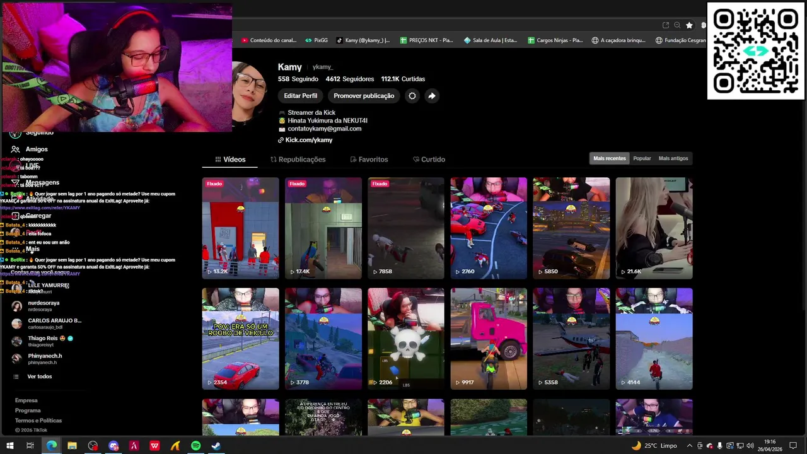The width and height of the screenshot is (807, 454).
Task: Open pinned video with 13.2K views
Action: [240, 228]
